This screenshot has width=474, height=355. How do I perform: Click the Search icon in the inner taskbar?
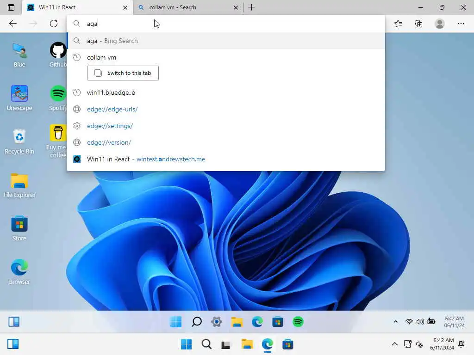click(196, 322)
